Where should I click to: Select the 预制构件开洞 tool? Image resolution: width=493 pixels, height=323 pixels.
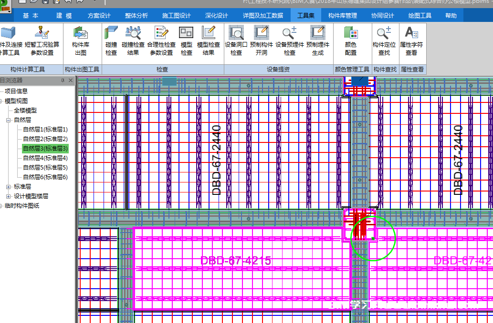point(261,40)
